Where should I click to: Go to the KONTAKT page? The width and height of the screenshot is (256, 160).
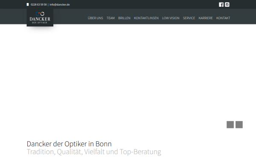click(x=223, y=18)
